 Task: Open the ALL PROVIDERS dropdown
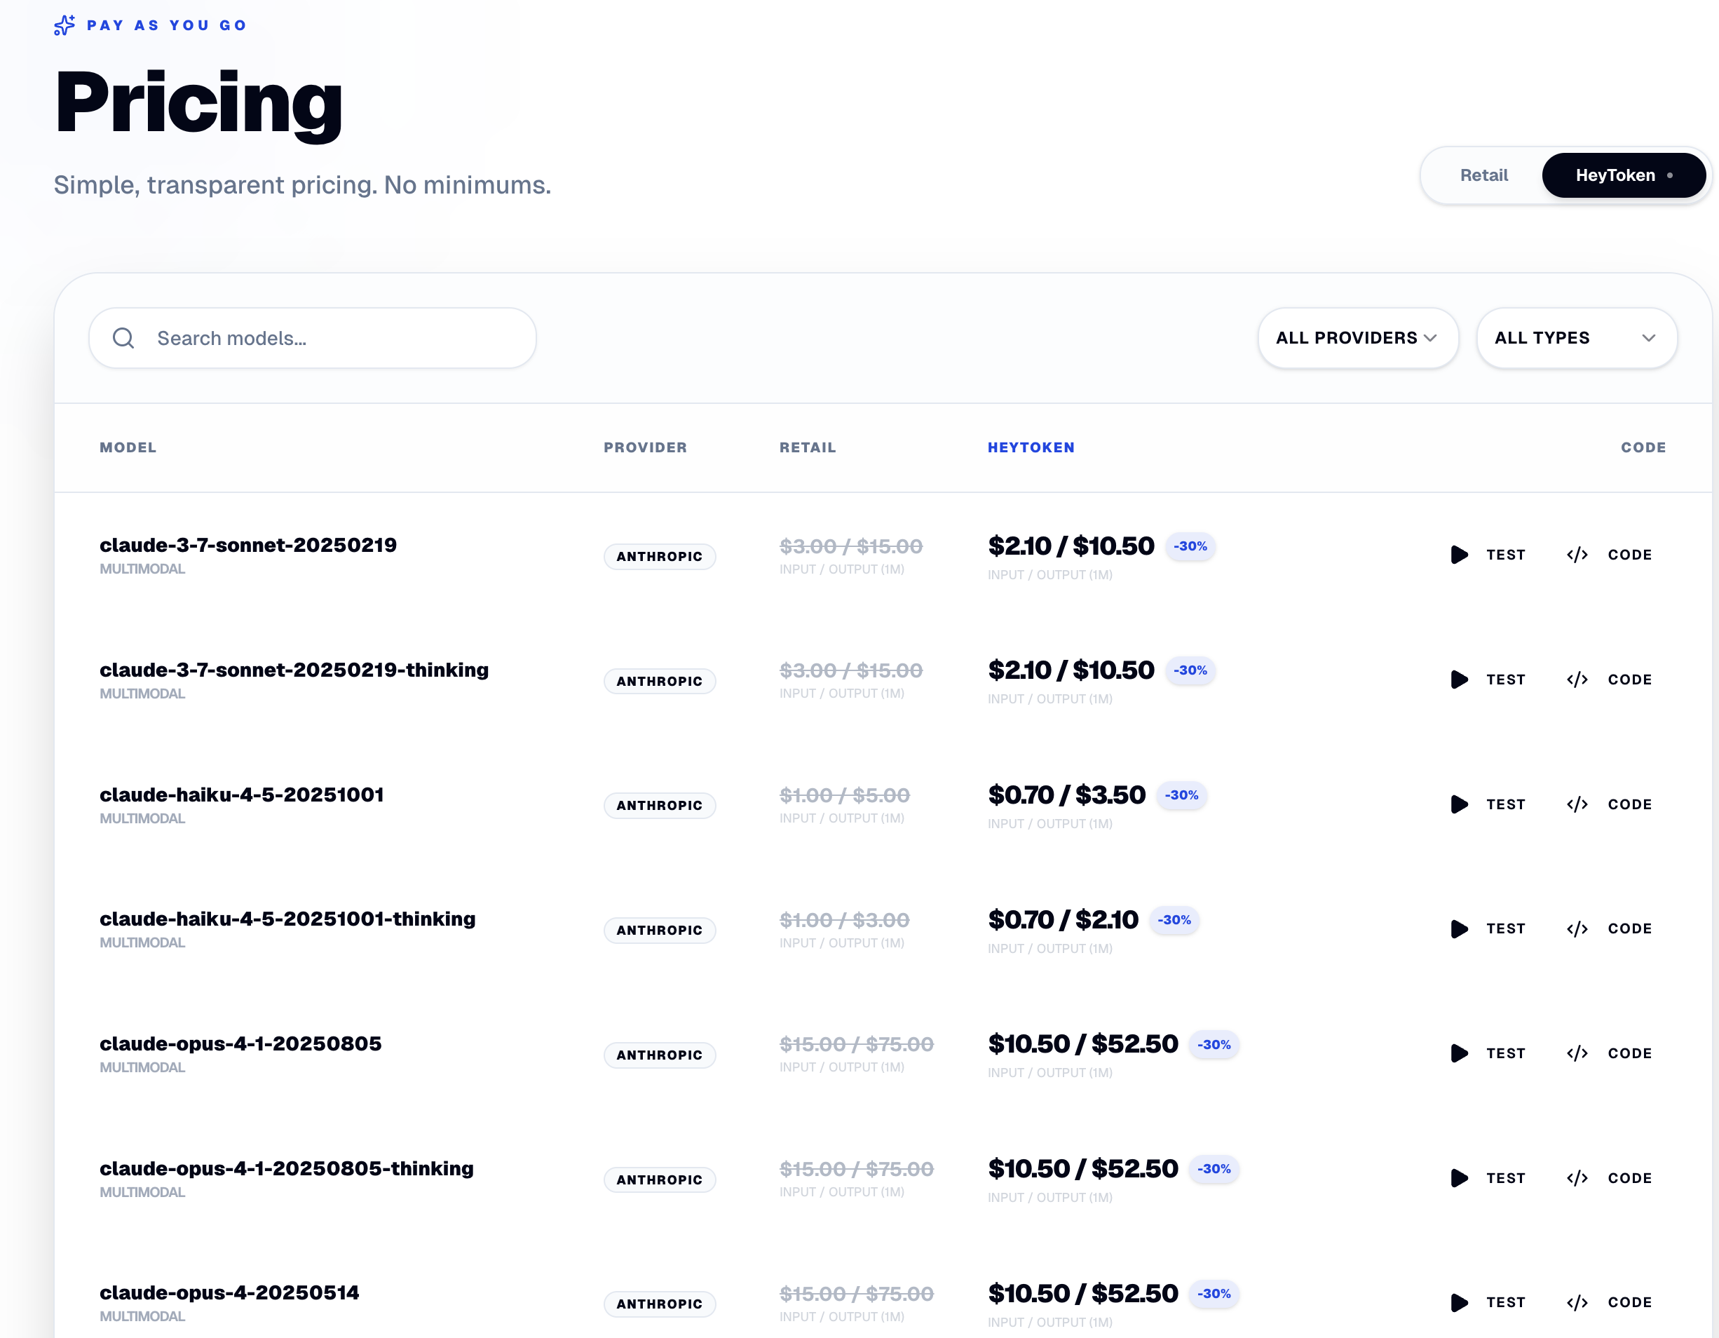click(1358, 337)
